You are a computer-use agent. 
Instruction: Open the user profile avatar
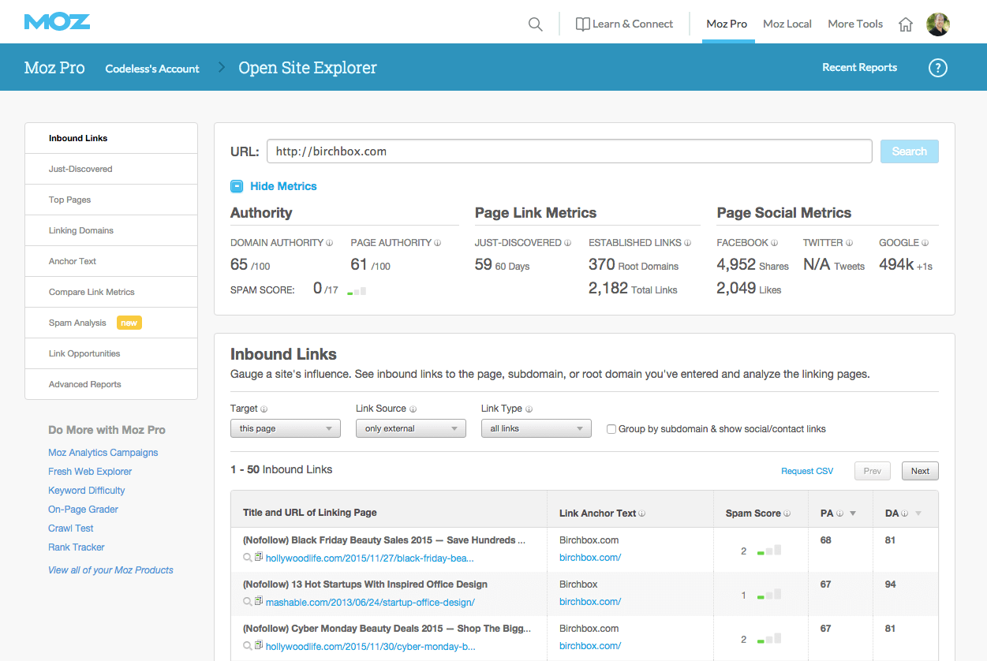[x=938, y=24]
